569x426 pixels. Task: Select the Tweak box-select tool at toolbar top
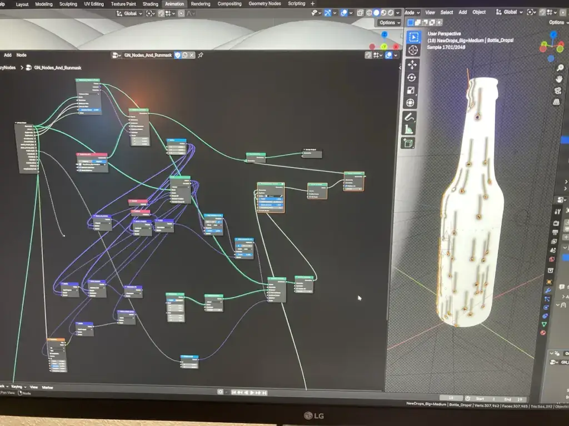point(413,37)
